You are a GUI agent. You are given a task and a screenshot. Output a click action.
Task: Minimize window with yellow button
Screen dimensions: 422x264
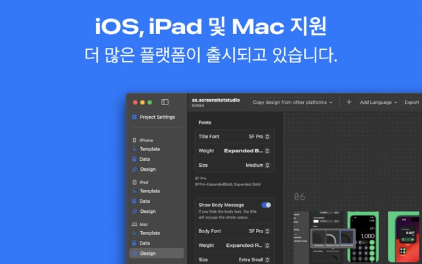pos(142,102)
